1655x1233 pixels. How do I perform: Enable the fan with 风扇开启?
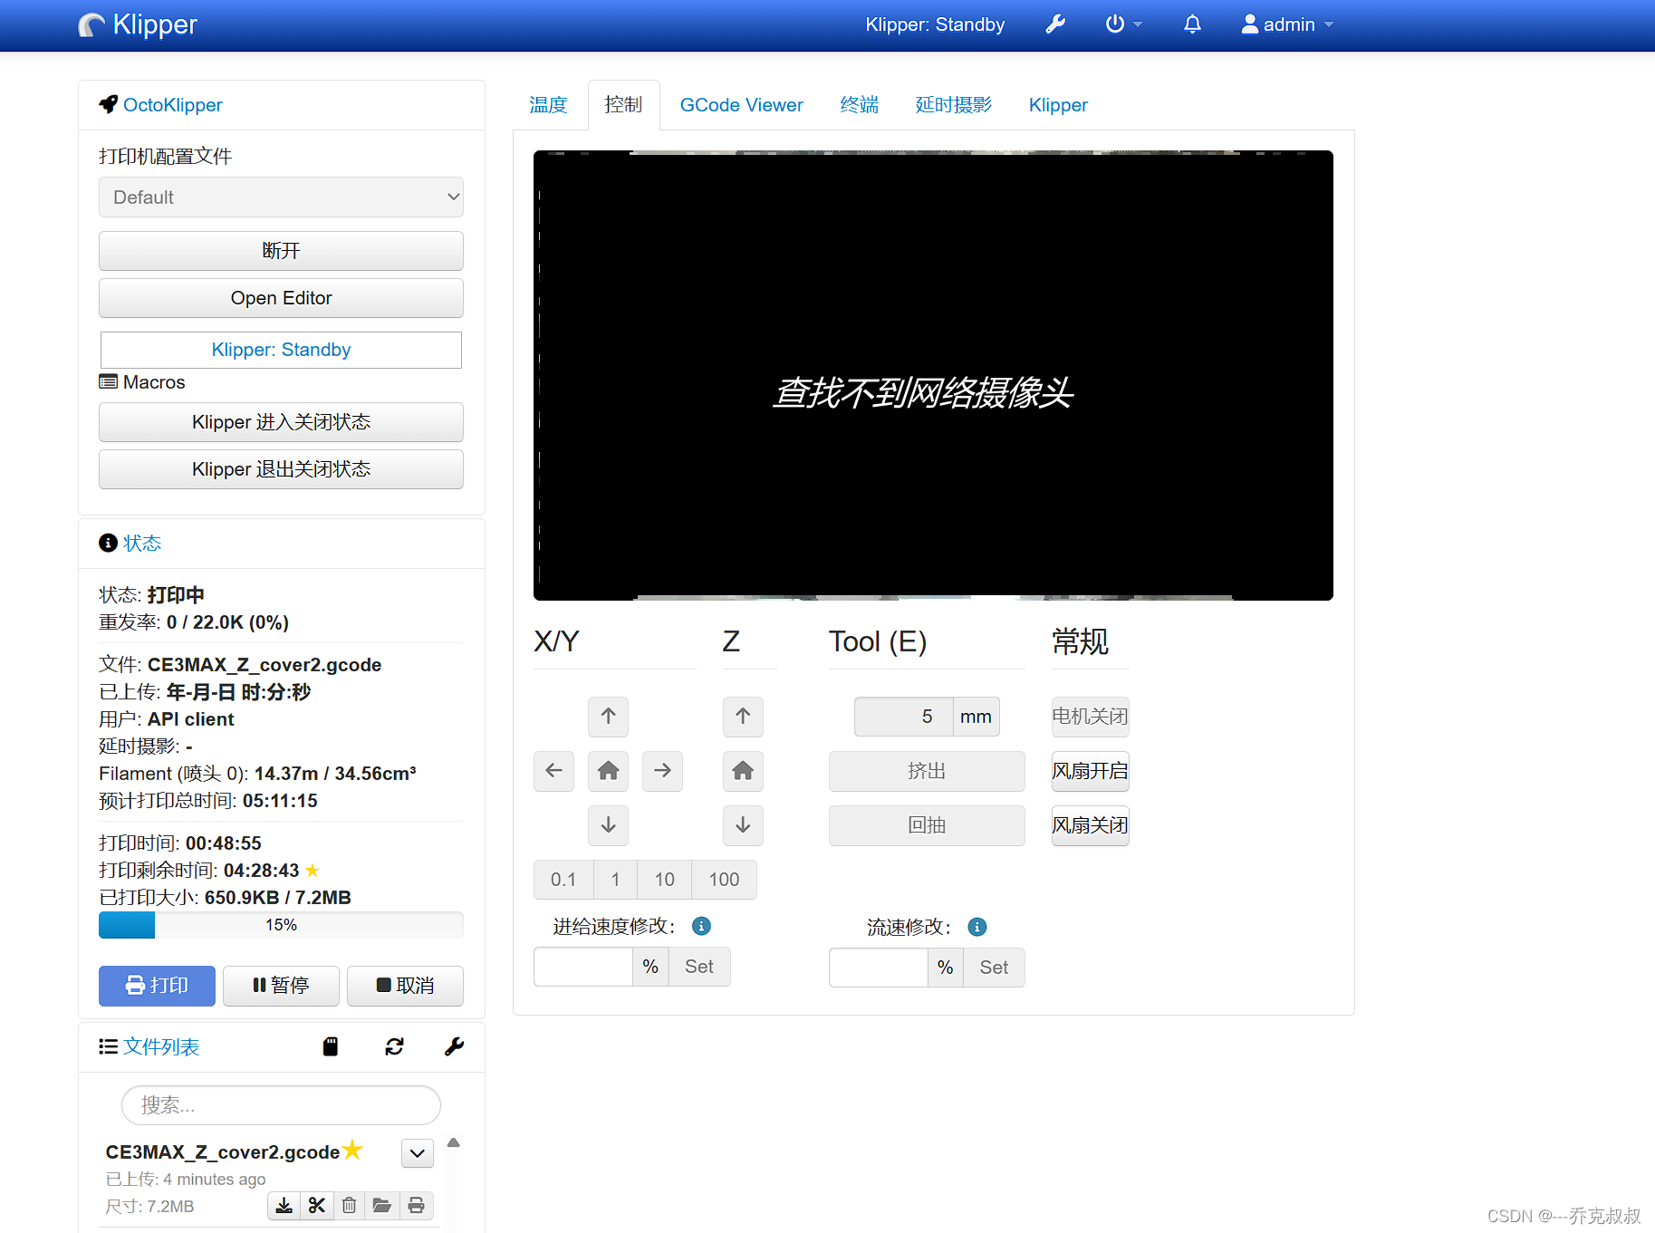click(1090, 771)
